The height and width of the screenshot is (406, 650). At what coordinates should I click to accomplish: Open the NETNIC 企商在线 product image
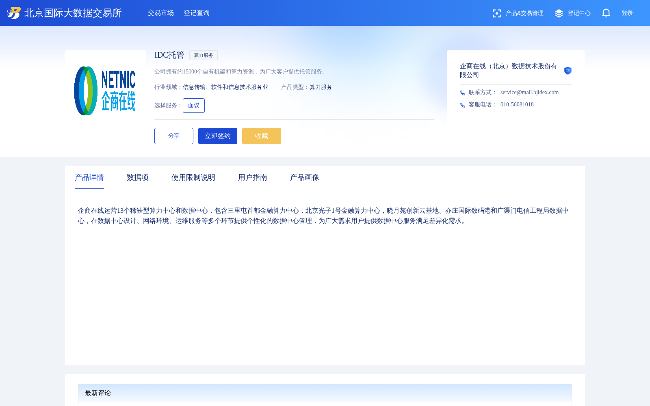click(x=105, y=91)
